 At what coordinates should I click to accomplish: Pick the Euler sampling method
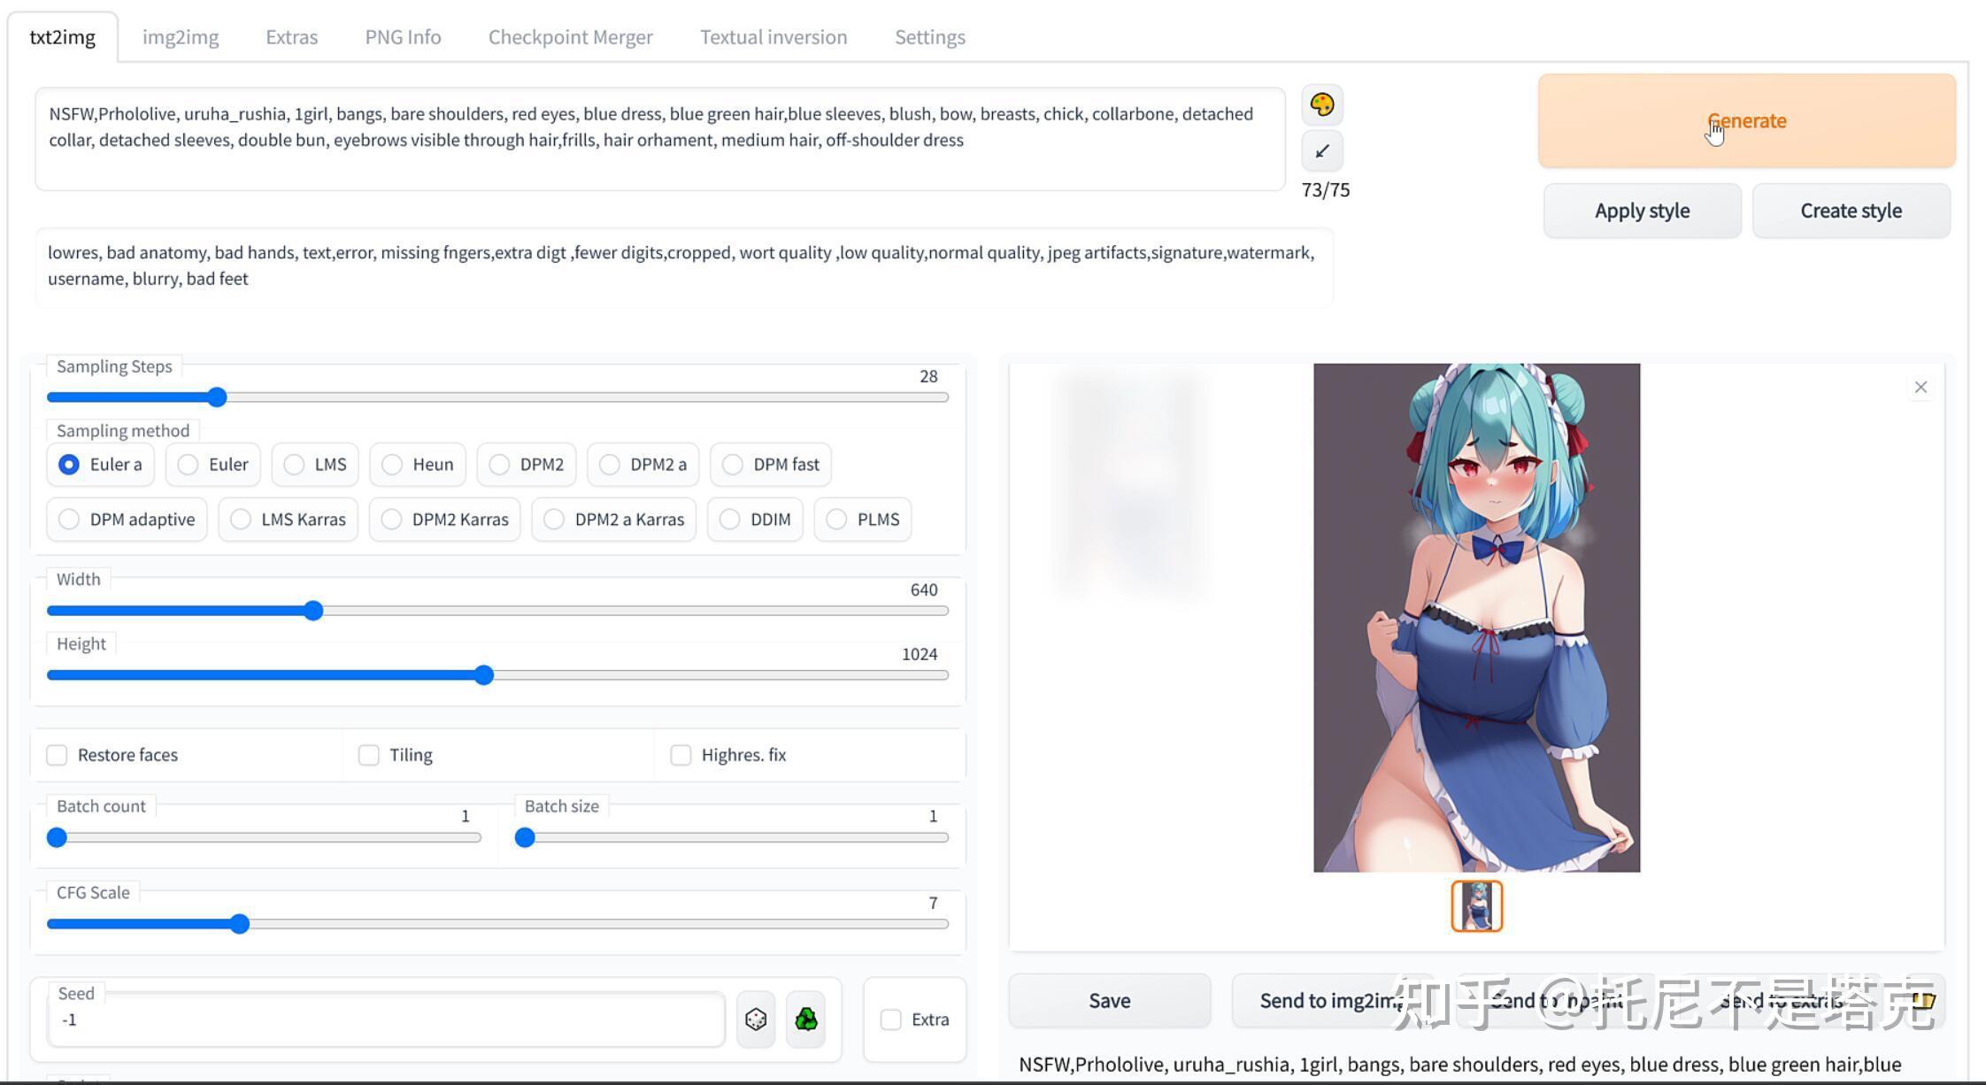click(x=188, y=465)
